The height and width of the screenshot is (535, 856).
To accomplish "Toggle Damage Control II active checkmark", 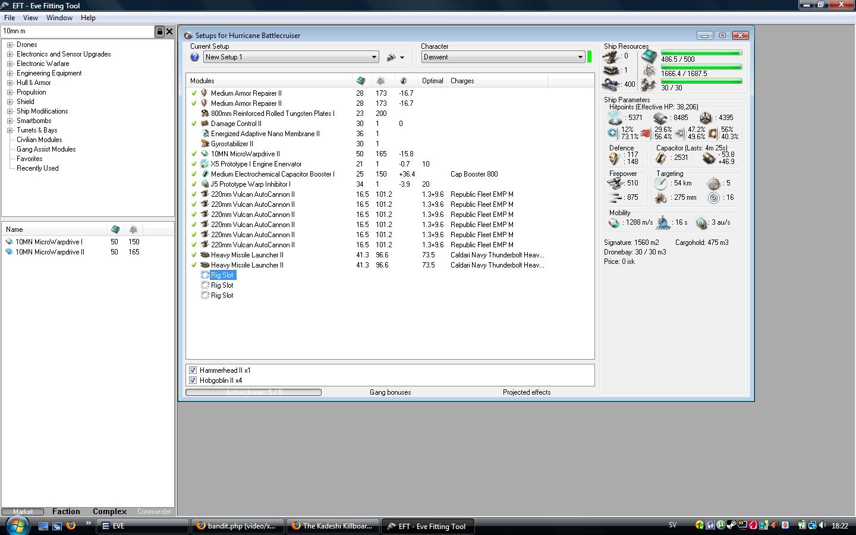I will 194,124.
